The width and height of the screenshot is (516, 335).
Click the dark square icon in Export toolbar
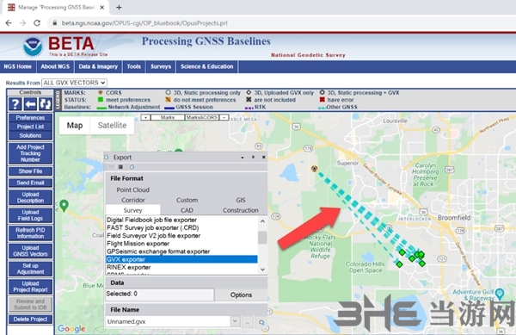(120, 167)
